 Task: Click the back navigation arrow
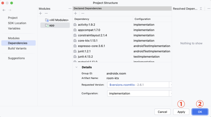tap(4, 10)
